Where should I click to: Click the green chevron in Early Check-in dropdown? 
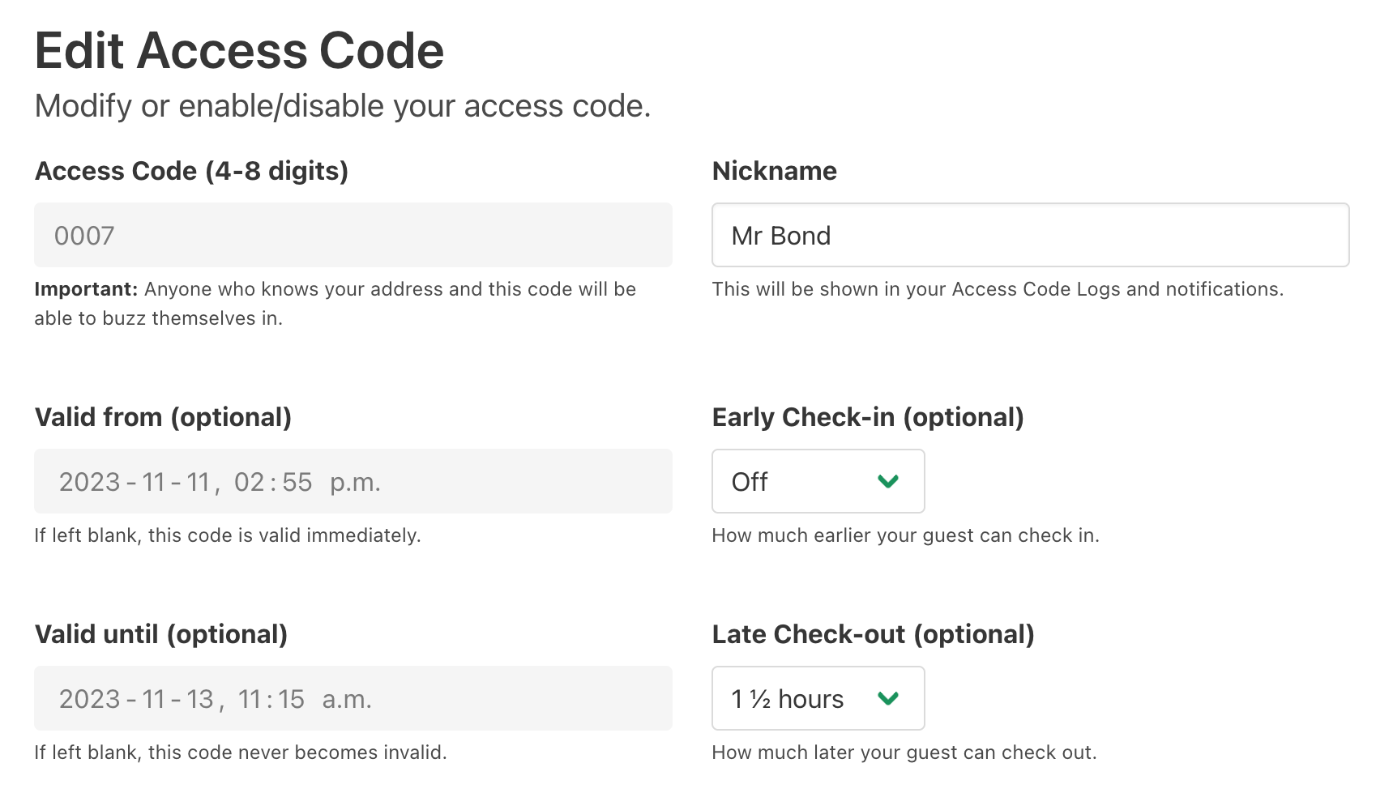(x=888, y=482)
